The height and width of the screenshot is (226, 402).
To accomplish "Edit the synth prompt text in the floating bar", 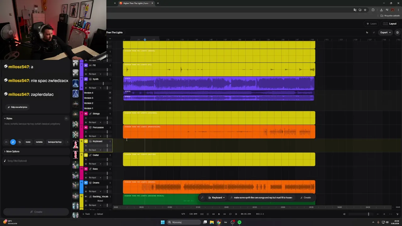I will [263, 198].
